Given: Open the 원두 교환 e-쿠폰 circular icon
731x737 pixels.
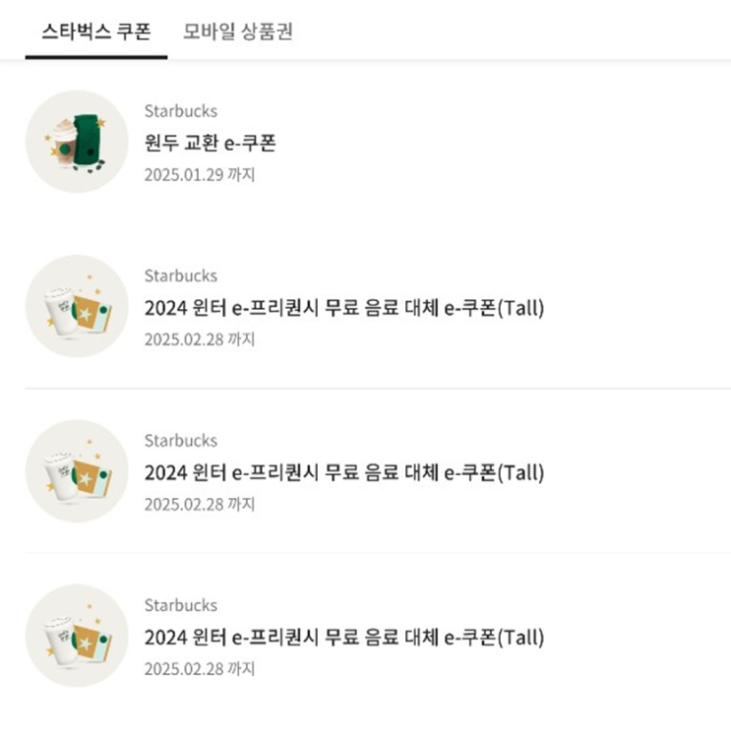Looking at the screenshot, I should pyautogui.click(x=77, y=141).
